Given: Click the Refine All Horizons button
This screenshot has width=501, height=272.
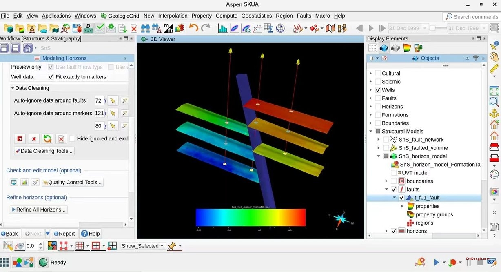Looking at the screenshot, I should click(x=38, y=210).
